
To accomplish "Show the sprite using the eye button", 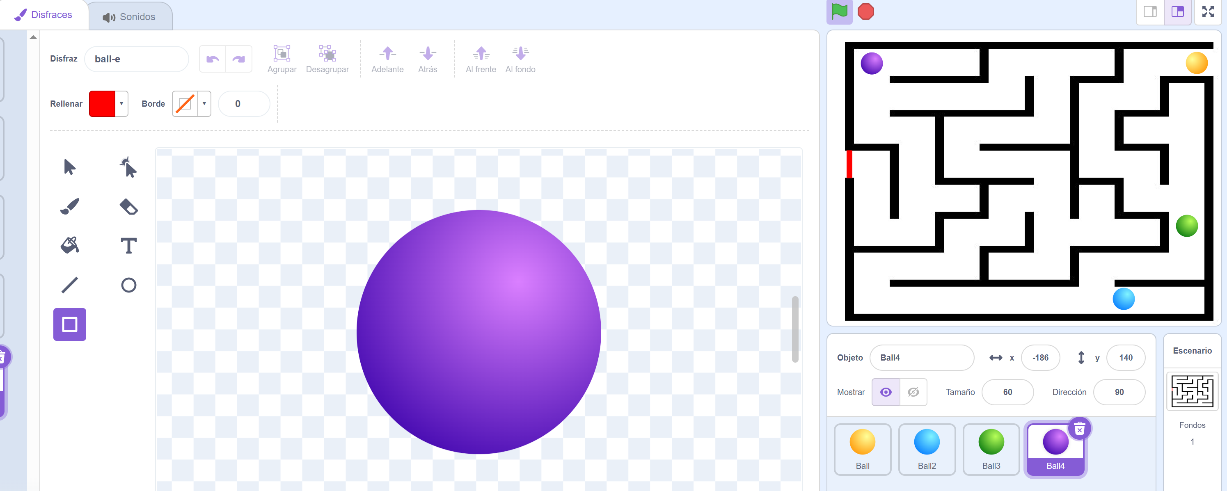I will (x=886, y=392).
